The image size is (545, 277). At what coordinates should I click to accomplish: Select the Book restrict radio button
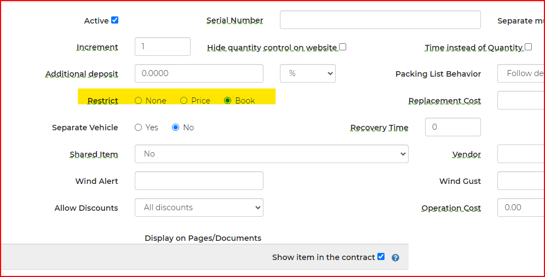(x=228, y=101)
